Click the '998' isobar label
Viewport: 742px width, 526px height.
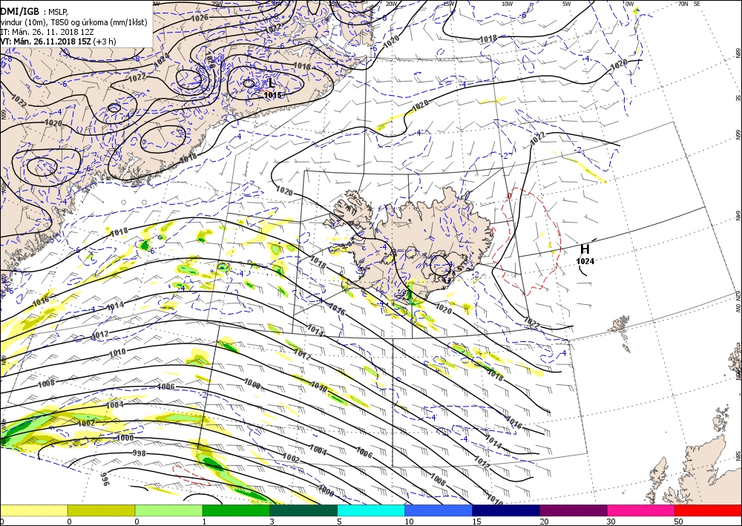[139, 453]
